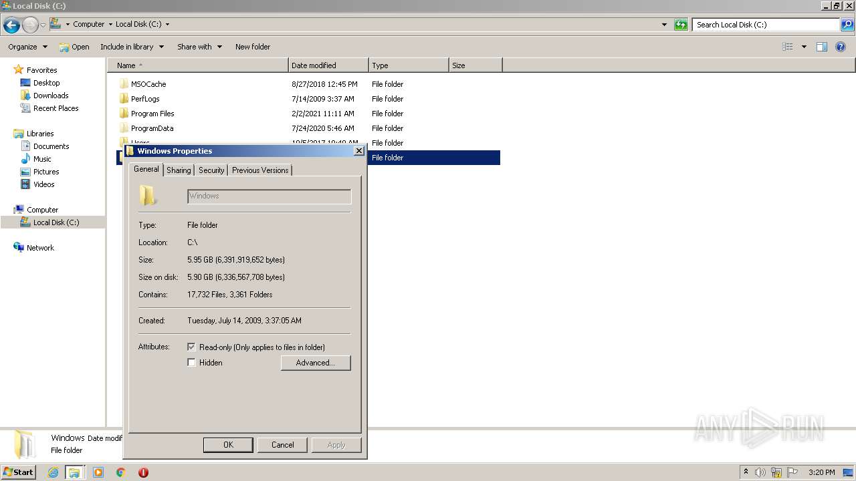Select Computer in the navigation pane
The height and width of the screenshot is (481, 856).
(x=42, y=210)
